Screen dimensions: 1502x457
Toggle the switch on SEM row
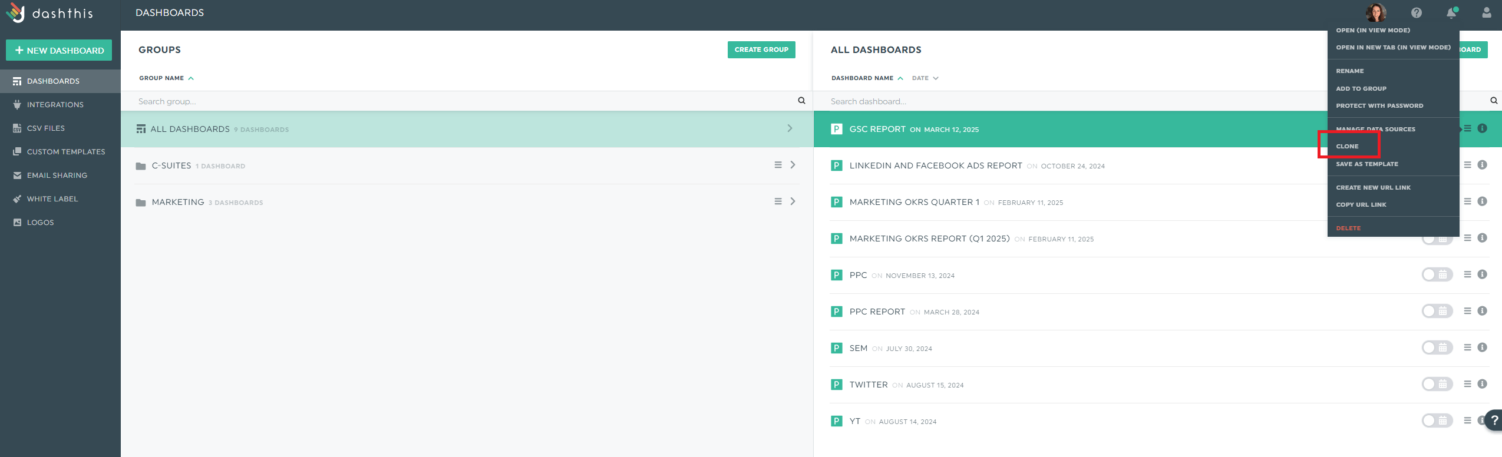pos(1437,347)
